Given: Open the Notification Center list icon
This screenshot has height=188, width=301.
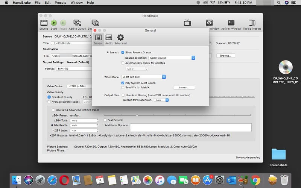Looking at the screenshot, I should pos(293,3).
